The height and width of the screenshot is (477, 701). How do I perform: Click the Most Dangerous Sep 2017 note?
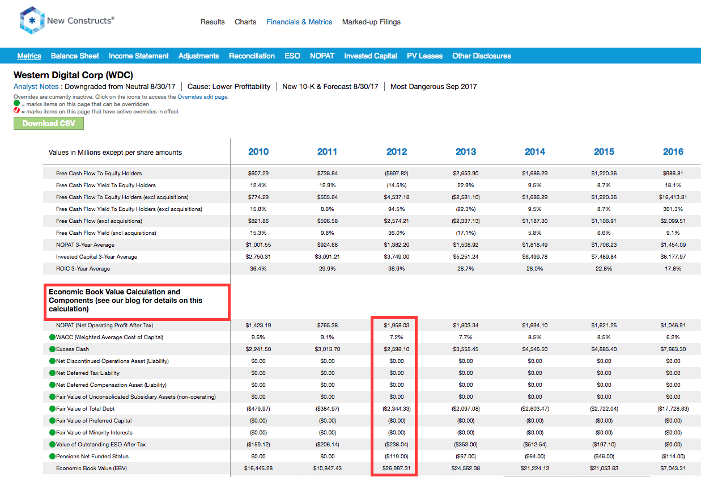pos(434,87)
